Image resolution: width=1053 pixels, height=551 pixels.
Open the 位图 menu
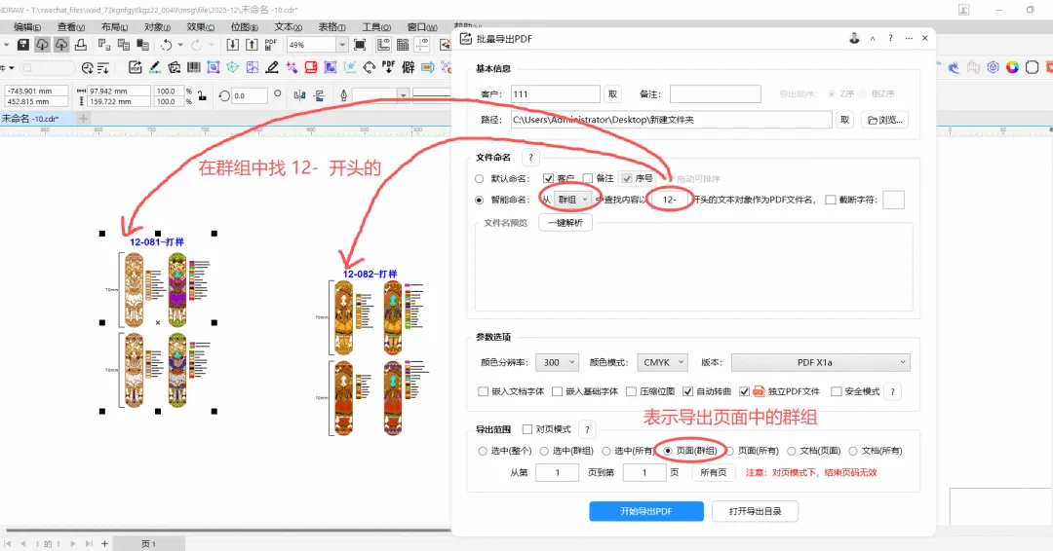[x=244, y=27]
